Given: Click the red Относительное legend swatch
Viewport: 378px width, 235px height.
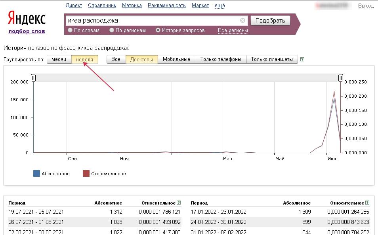Looking at the screenshot, I should [86, 174].
